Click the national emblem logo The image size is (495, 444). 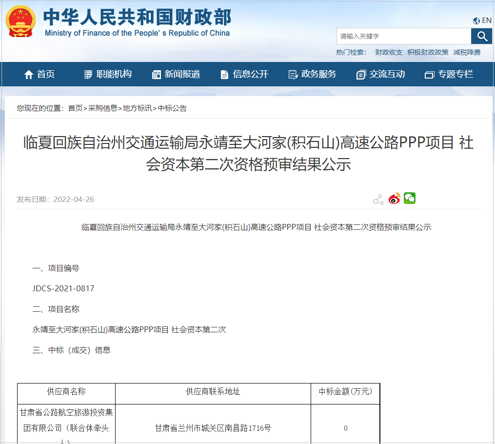click(20, 22)
